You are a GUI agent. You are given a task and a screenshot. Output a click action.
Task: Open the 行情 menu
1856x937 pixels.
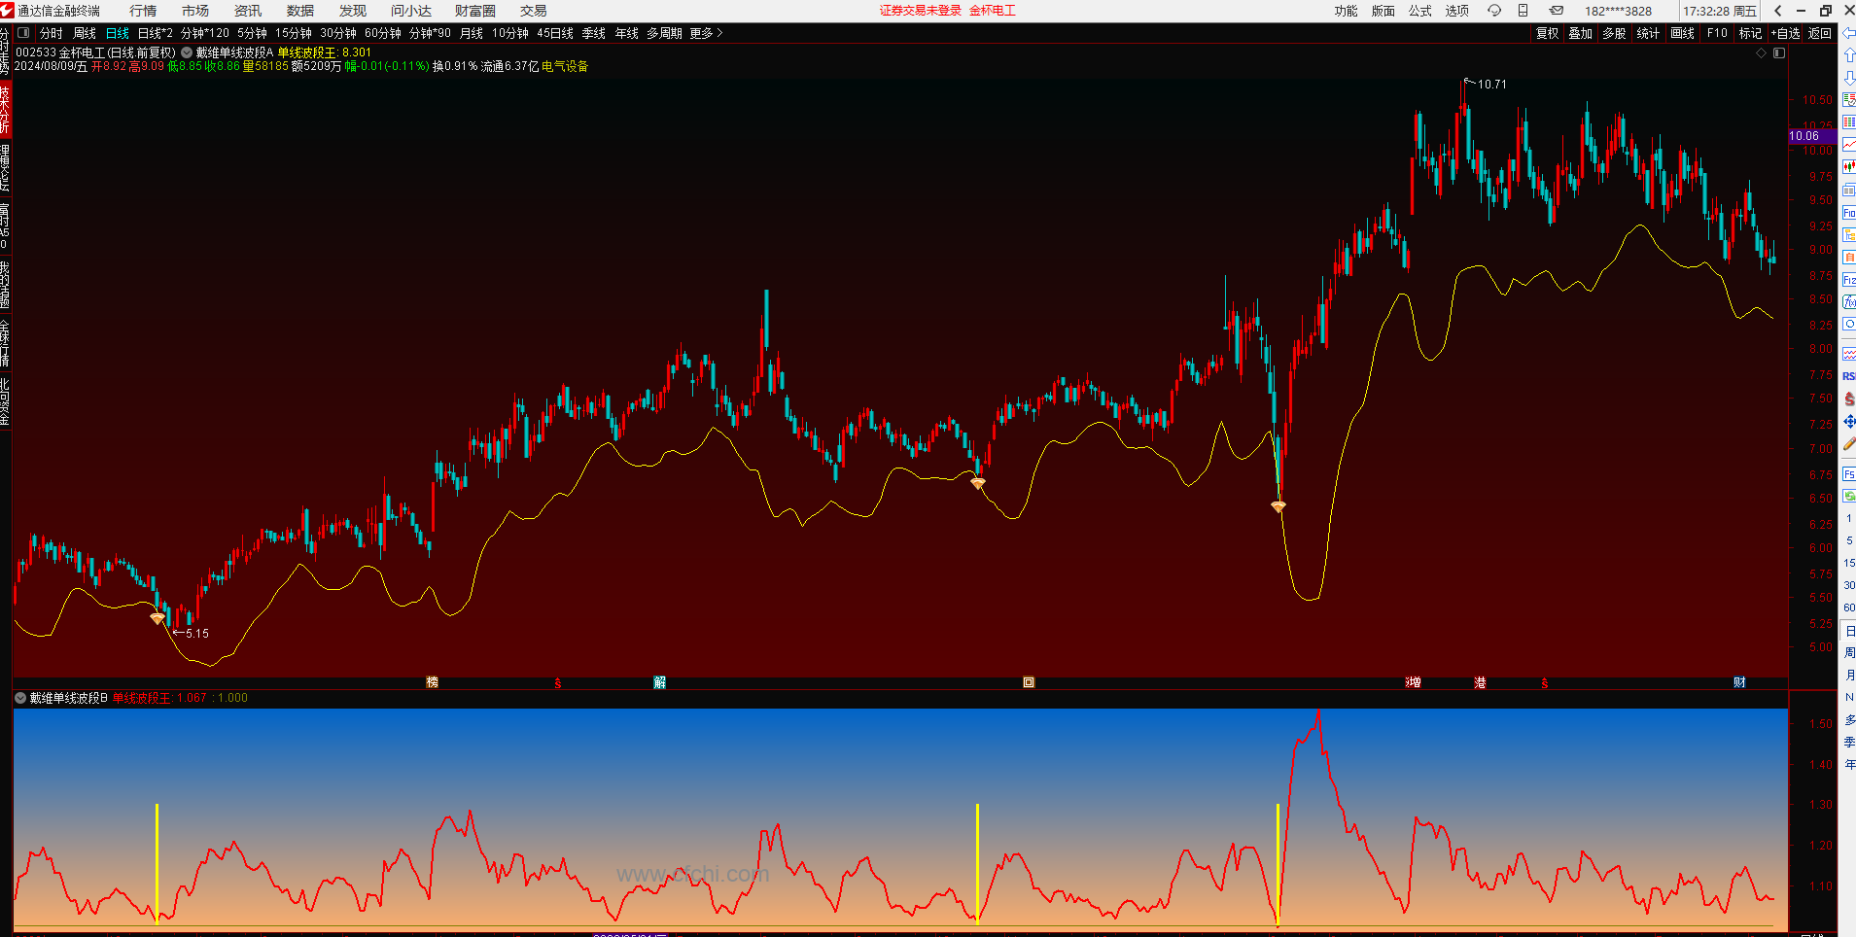point(143,11)
